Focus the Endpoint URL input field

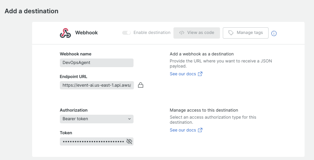(96, 85)
